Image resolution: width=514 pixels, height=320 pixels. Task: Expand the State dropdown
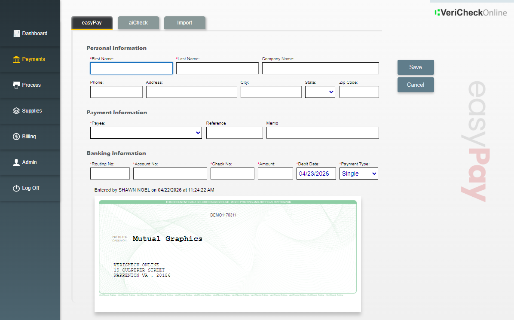tap(320, 92)
